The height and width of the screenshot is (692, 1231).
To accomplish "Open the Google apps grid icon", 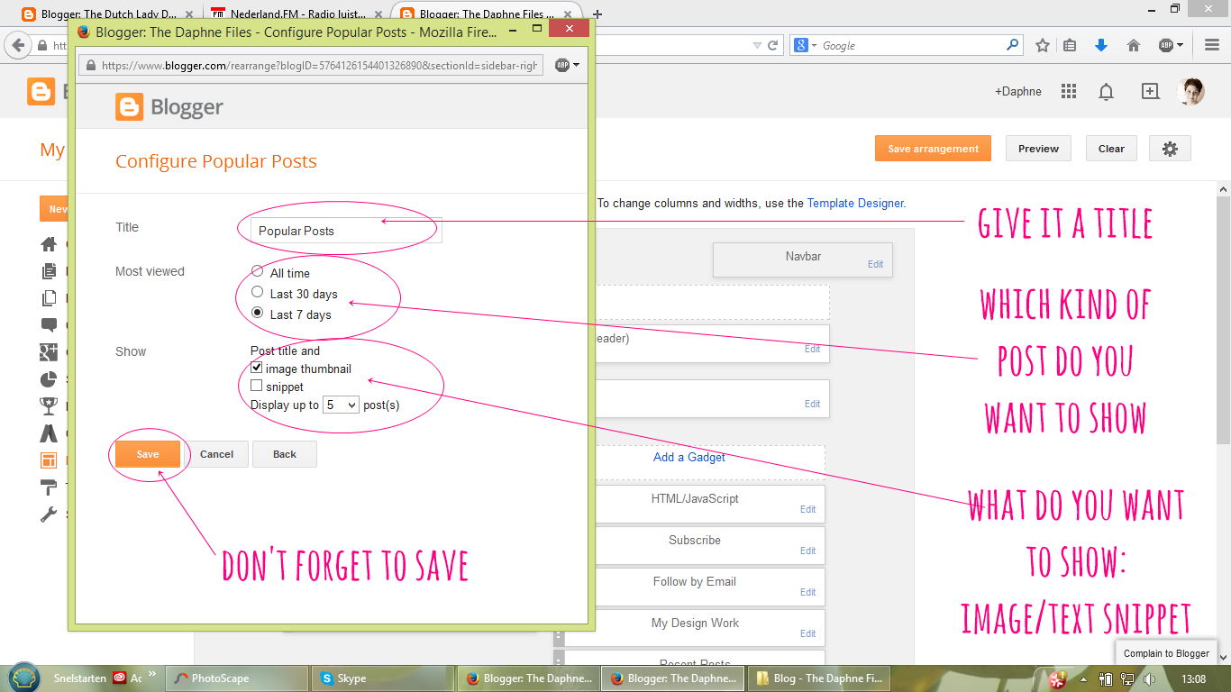I will pyautogui.click(x=1069, y=91).
